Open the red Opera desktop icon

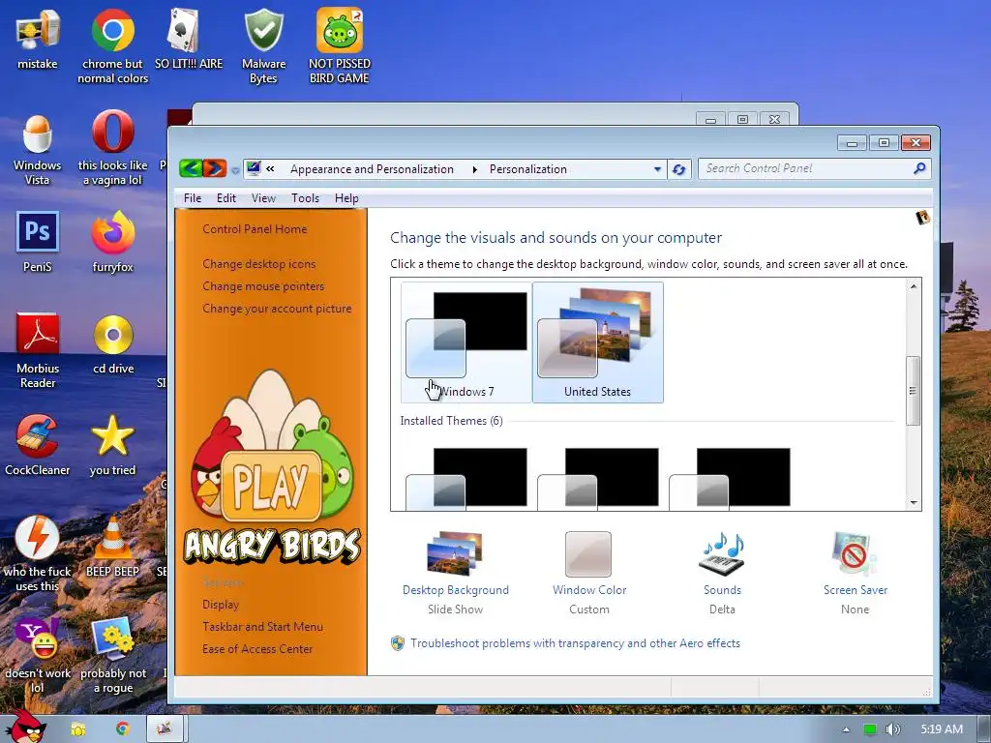click(x=112, y=148)
